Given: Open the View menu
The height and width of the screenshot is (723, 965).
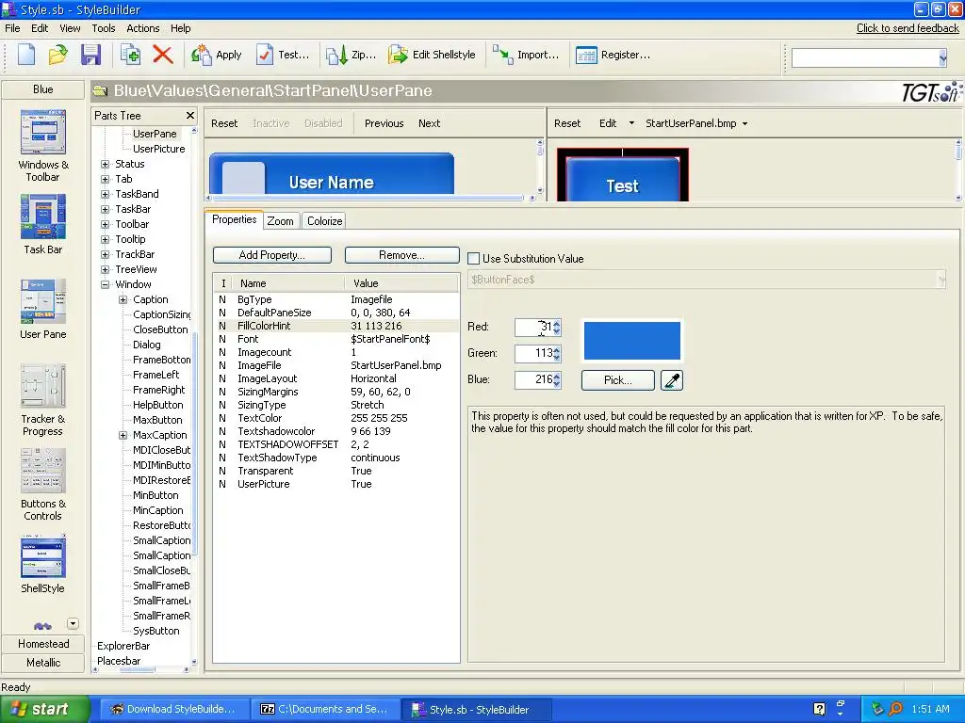Looking at the screenshot, I should (70, 28).
